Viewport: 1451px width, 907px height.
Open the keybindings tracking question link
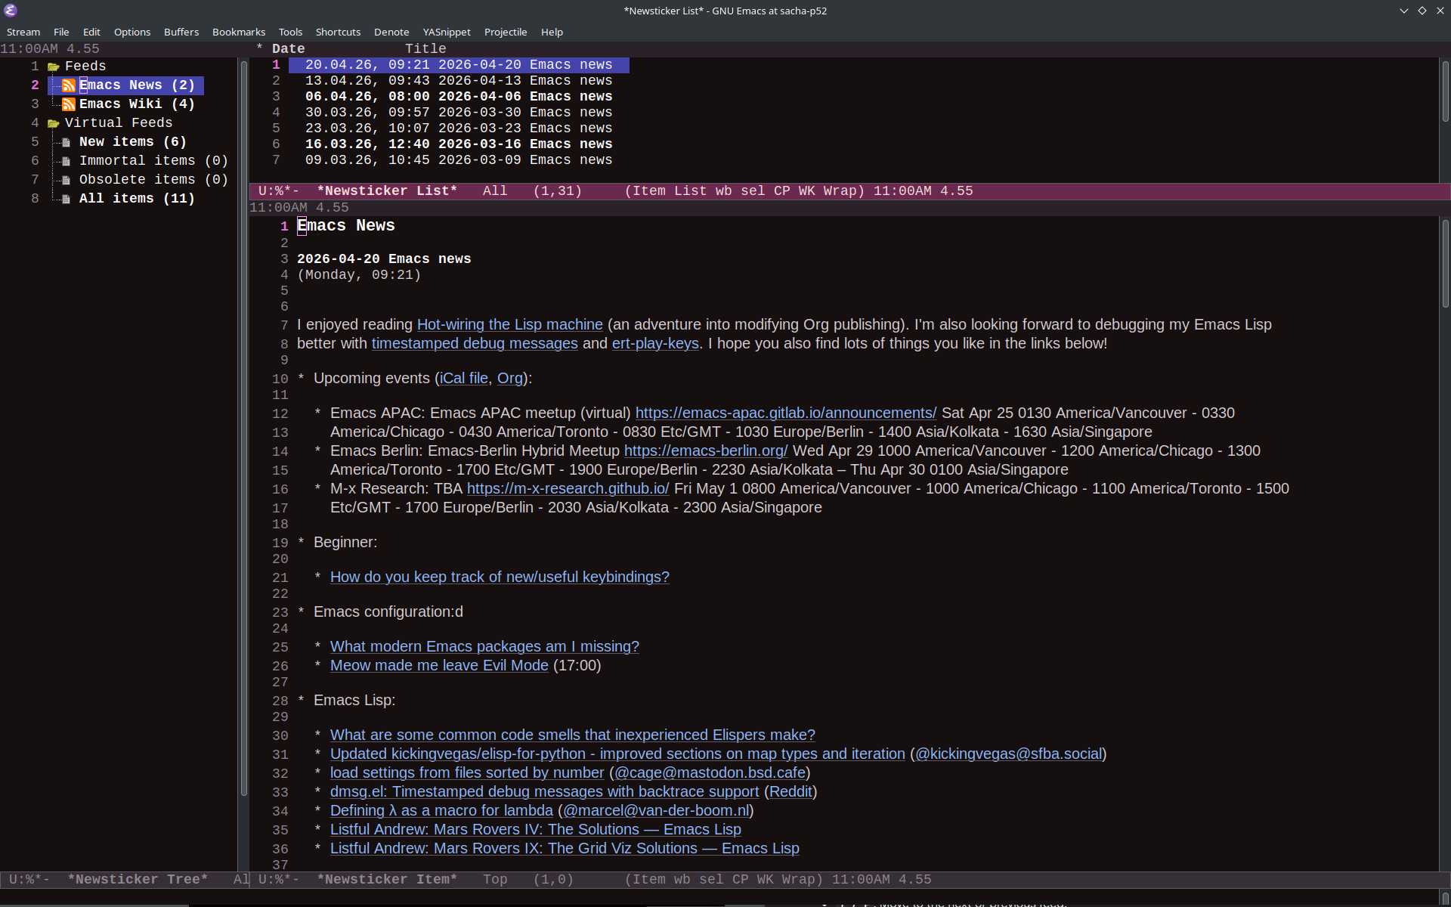click(x=500, y=577)
